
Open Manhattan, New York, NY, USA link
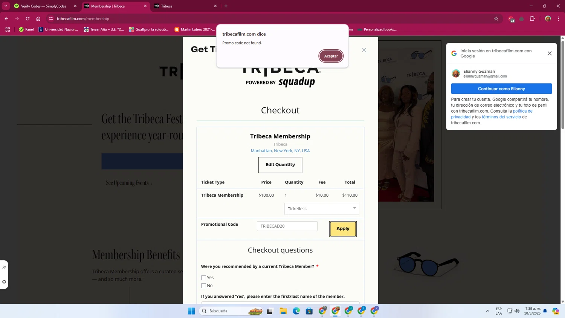(280, 151)
